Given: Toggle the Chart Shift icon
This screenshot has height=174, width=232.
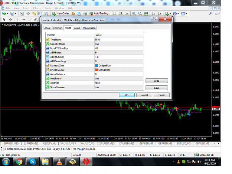Looking at the screenshot, I should tap(160, 14).
